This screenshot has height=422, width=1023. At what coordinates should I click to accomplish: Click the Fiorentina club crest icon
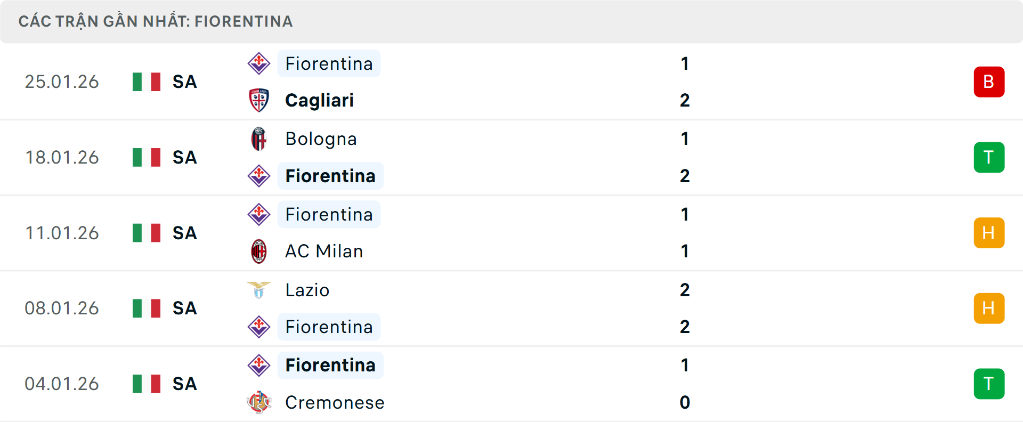259,63
